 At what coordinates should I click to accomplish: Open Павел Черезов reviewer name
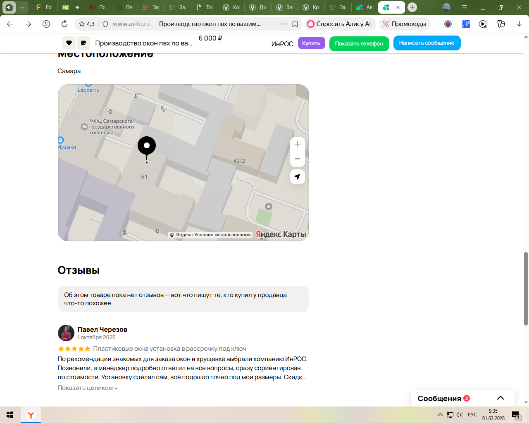(x=102, y=329)
